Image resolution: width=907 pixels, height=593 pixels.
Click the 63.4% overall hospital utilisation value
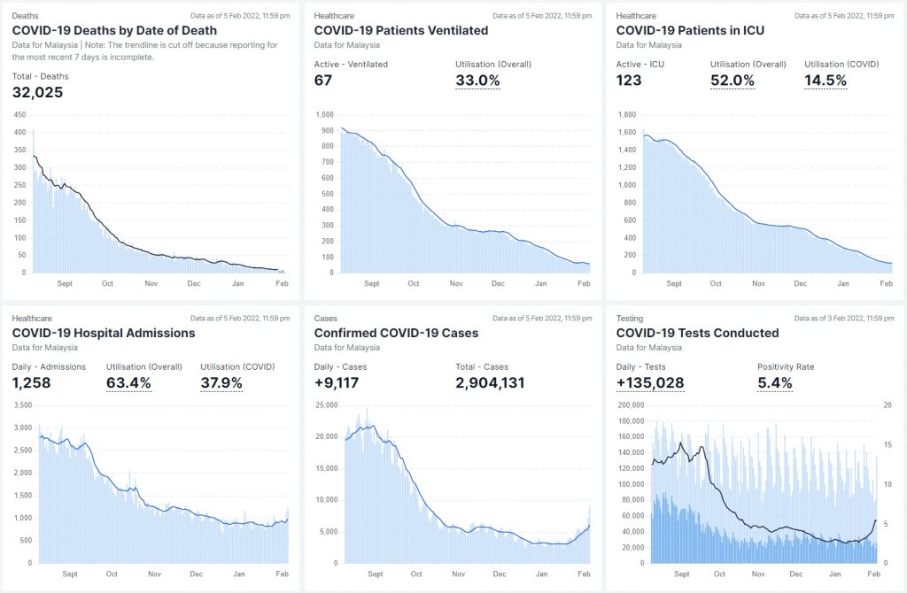click(128, 383)
